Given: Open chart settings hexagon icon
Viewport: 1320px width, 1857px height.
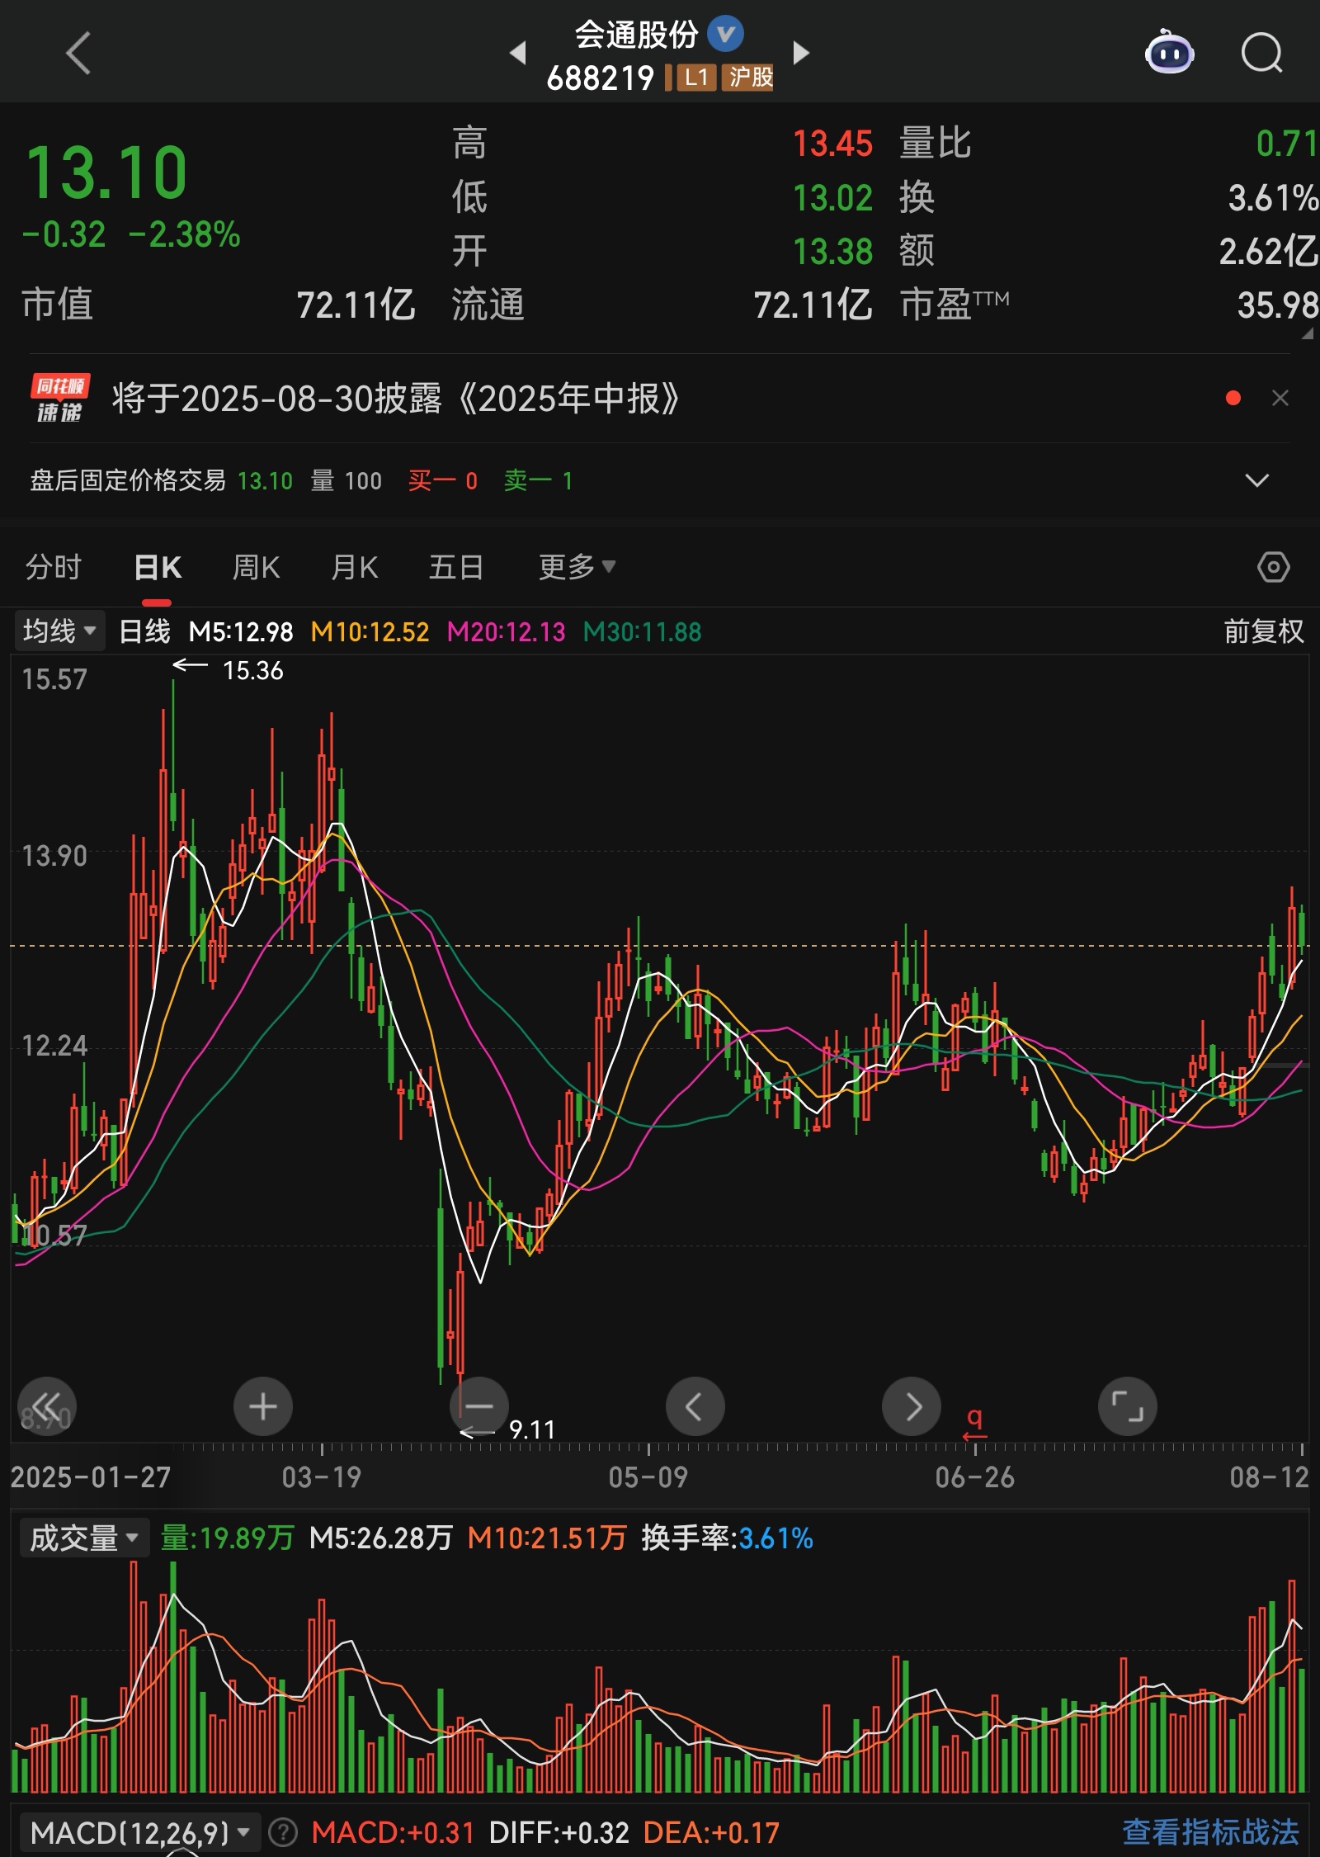Looking at the screenshot, I should tap(1273, 567).
